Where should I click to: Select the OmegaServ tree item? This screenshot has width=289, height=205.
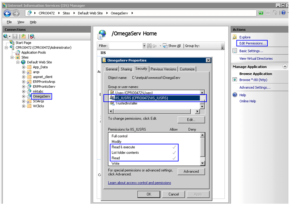pos(41,96)
